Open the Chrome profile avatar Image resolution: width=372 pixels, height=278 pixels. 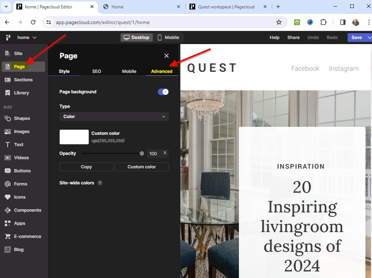coord(356,22)
